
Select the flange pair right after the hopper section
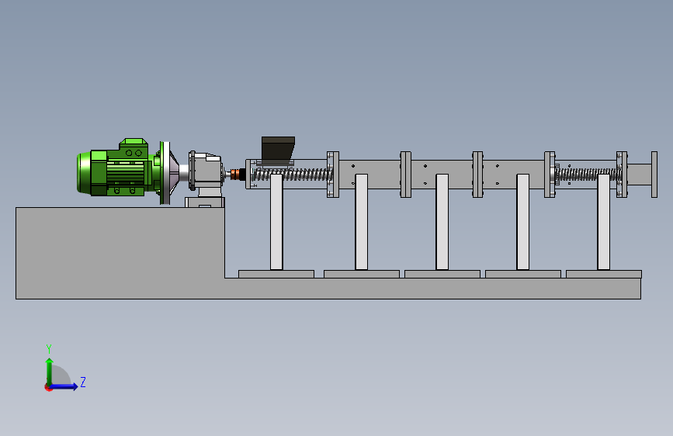(x=333, y=175)
